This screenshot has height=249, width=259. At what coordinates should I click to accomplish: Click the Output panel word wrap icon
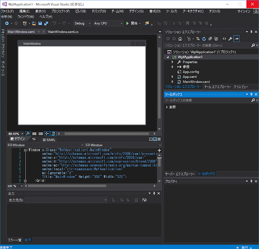144,200
